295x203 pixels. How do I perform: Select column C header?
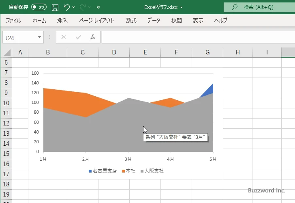click(x=83, y=52)
